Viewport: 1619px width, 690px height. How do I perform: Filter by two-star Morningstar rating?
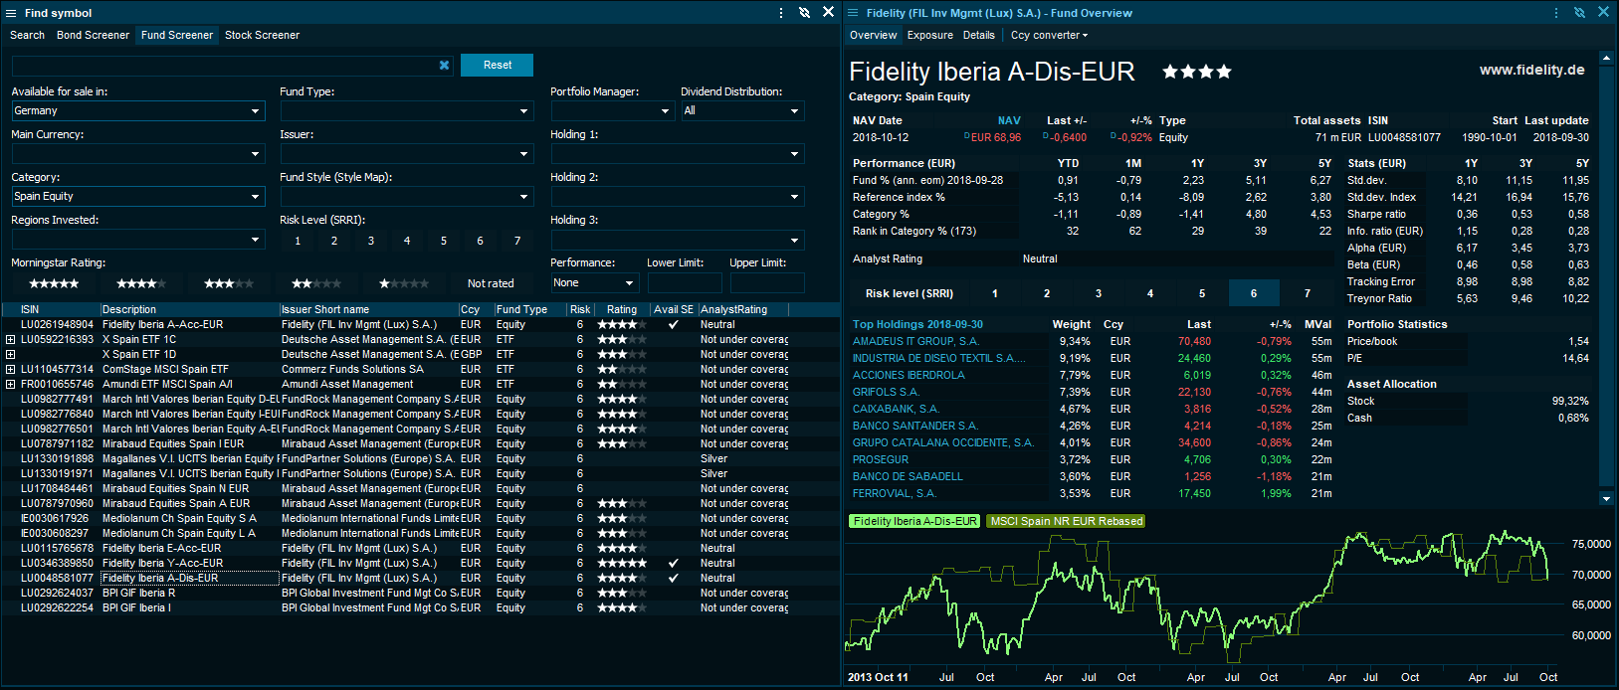tap(316, 283)
